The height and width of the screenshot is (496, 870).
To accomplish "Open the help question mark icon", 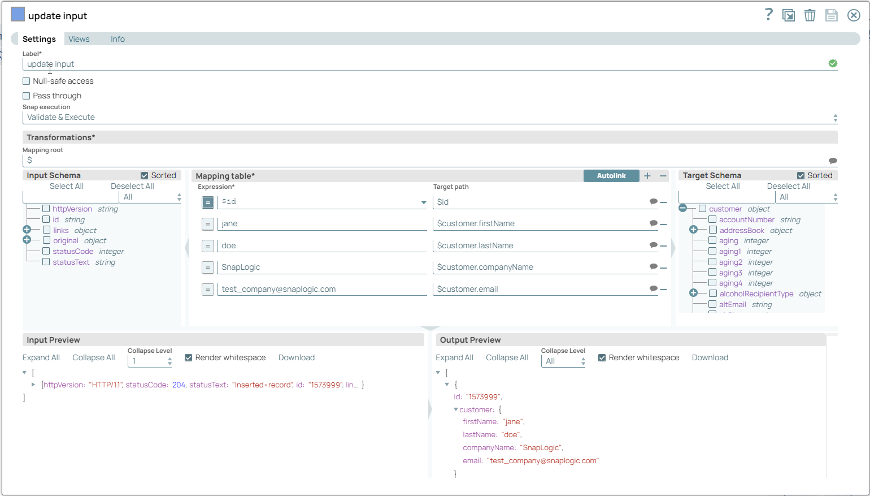I will coord(768,15).
